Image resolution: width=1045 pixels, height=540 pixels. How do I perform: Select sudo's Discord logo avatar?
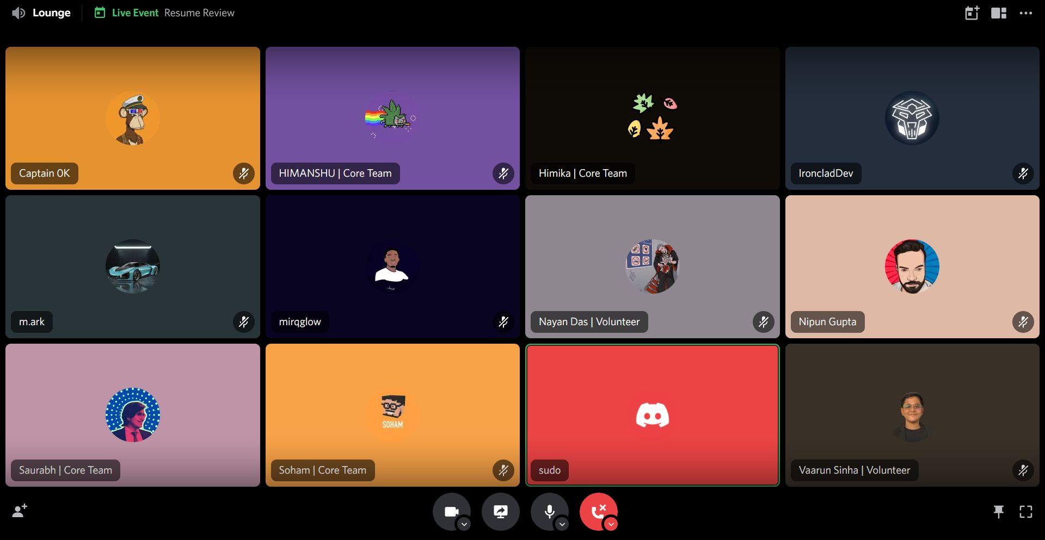coord(653,415)
